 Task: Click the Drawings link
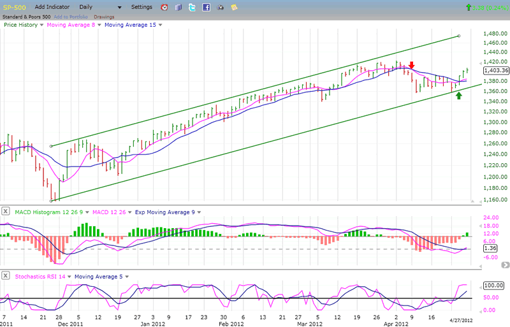pos(103,17)
